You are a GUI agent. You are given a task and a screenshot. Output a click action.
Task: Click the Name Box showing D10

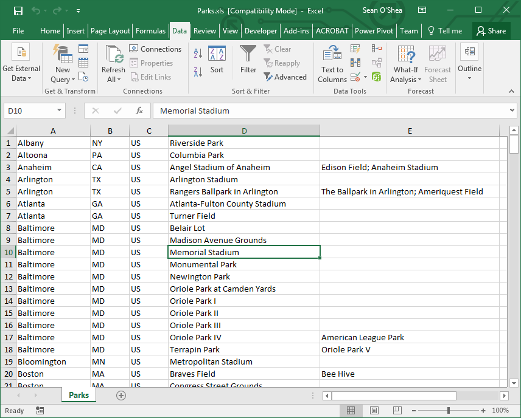(29, 111)
